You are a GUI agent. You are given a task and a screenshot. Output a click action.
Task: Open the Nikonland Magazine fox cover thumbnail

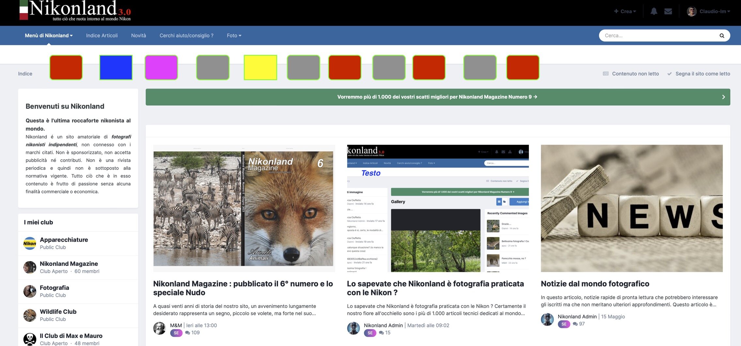244,208
